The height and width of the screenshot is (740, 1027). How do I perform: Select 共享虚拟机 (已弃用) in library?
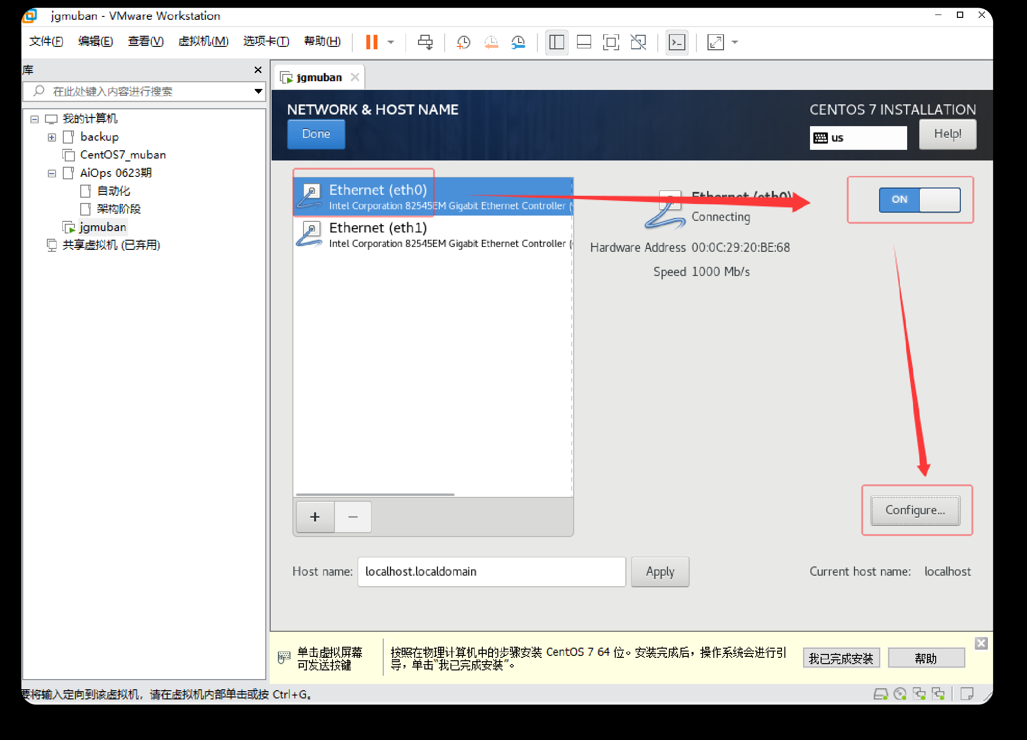tap(111, 246)
